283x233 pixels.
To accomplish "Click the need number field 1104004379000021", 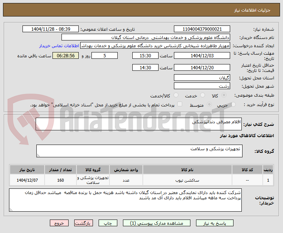I will 202,29.
